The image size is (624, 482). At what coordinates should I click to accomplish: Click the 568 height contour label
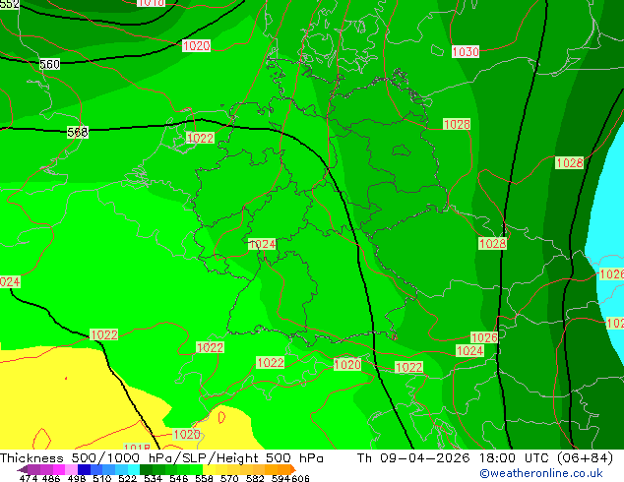pos(78,132)
